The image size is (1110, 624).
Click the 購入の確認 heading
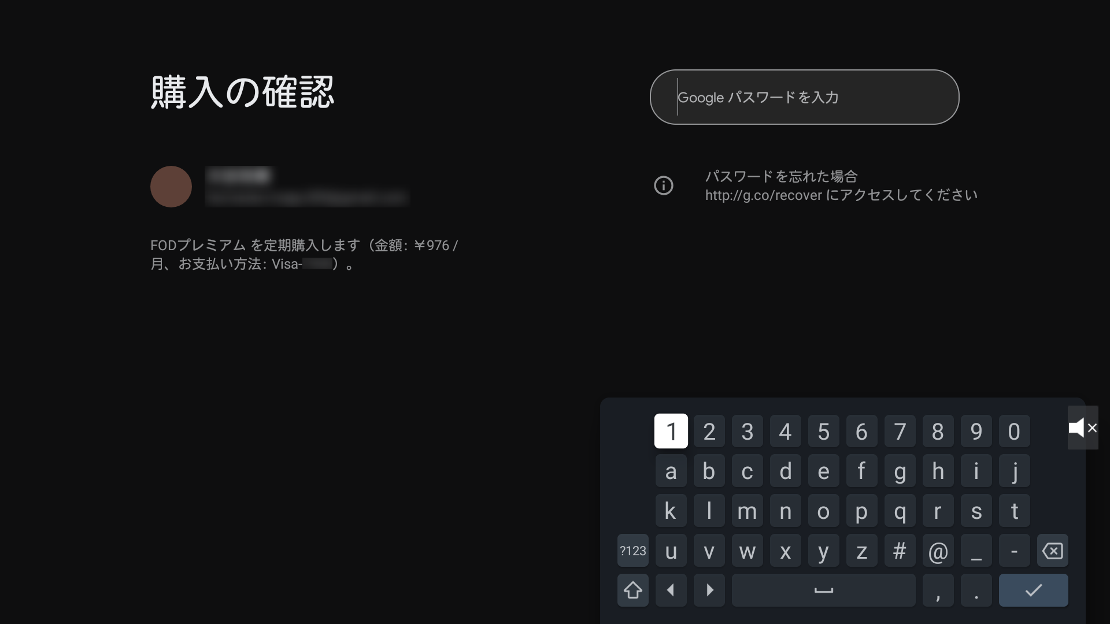[242, 92]
